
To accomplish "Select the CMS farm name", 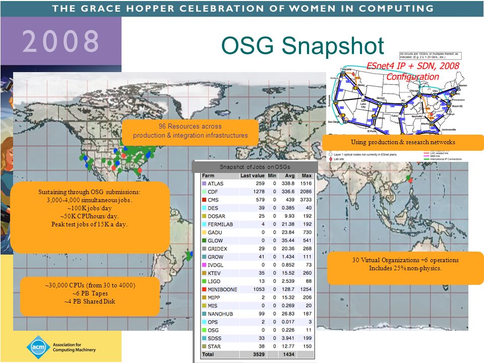I will point(213,200).
